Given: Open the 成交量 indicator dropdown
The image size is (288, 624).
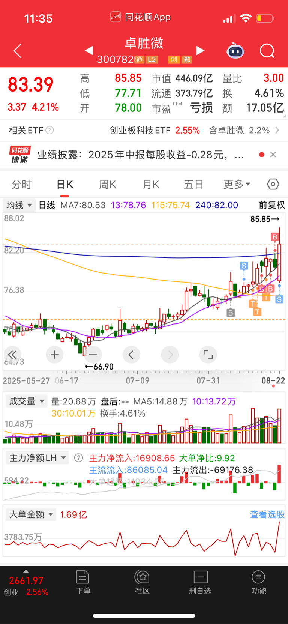Looking at the screenshot, I should [x=26, y=401].
